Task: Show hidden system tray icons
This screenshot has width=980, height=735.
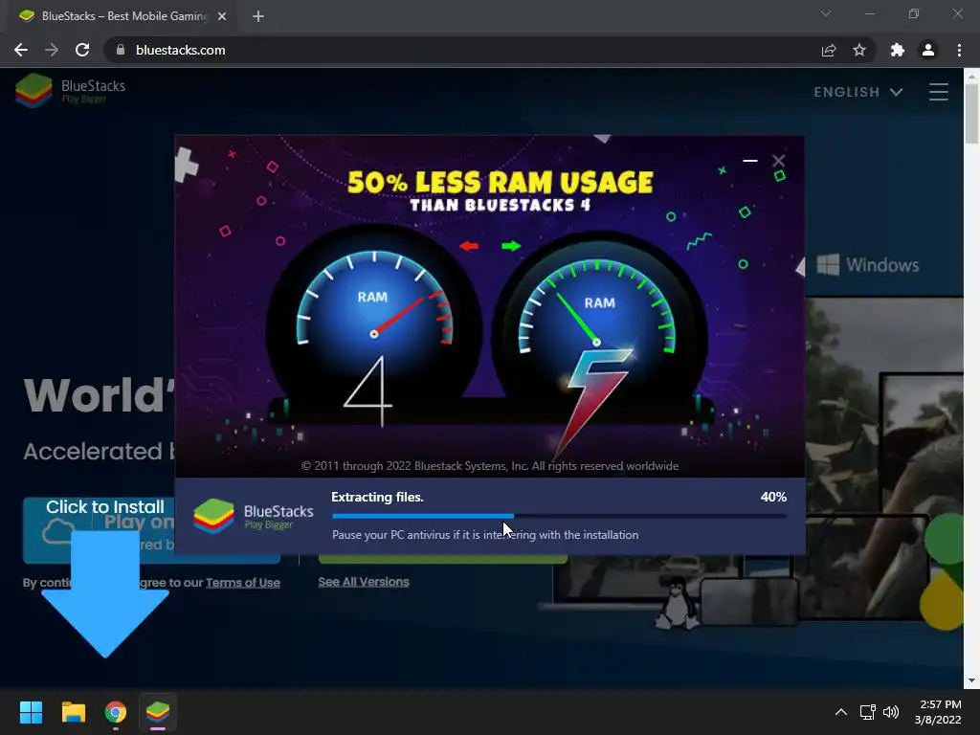Action: 841,712
